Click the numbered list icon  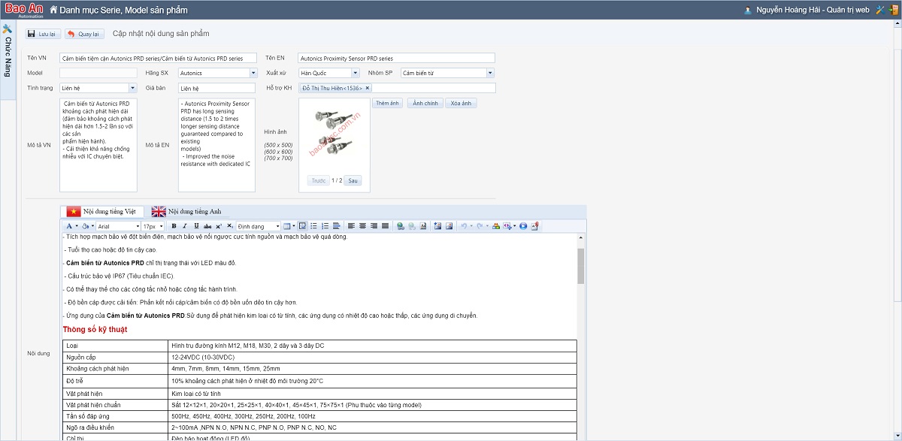(x=325, y=226)
